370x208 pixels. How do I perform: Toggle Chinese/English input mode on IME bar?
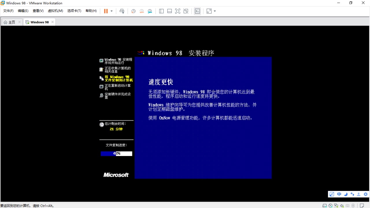[x=339, y=194]
